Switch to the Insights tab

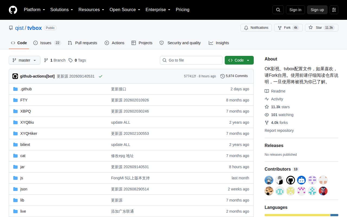(219, 43)
